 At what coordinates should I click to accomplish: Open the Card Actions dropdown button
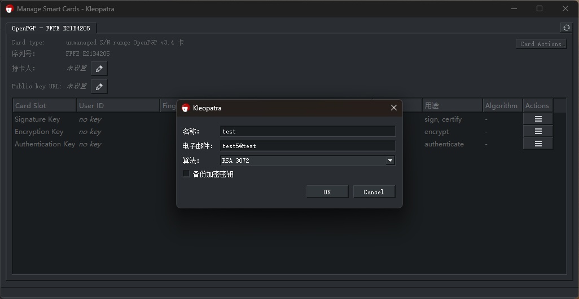[x=541, y=44]
